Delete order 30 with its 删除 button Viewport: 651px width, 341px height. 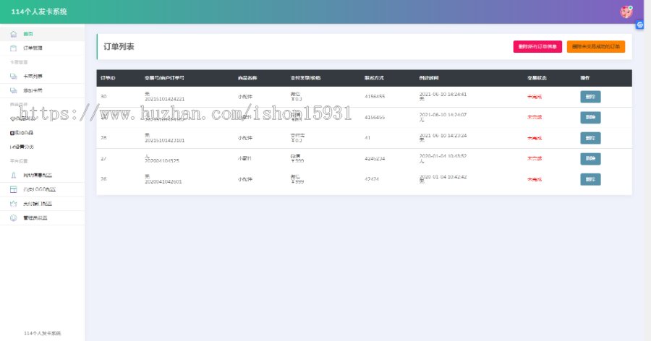590,97
